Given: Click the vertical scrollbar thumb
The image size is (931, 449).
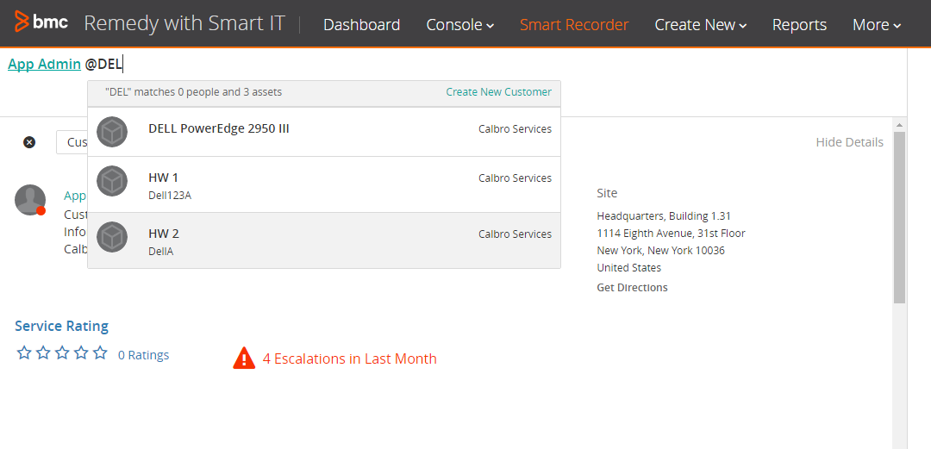Looking at the screenshot, I should (x=899, y=217).
